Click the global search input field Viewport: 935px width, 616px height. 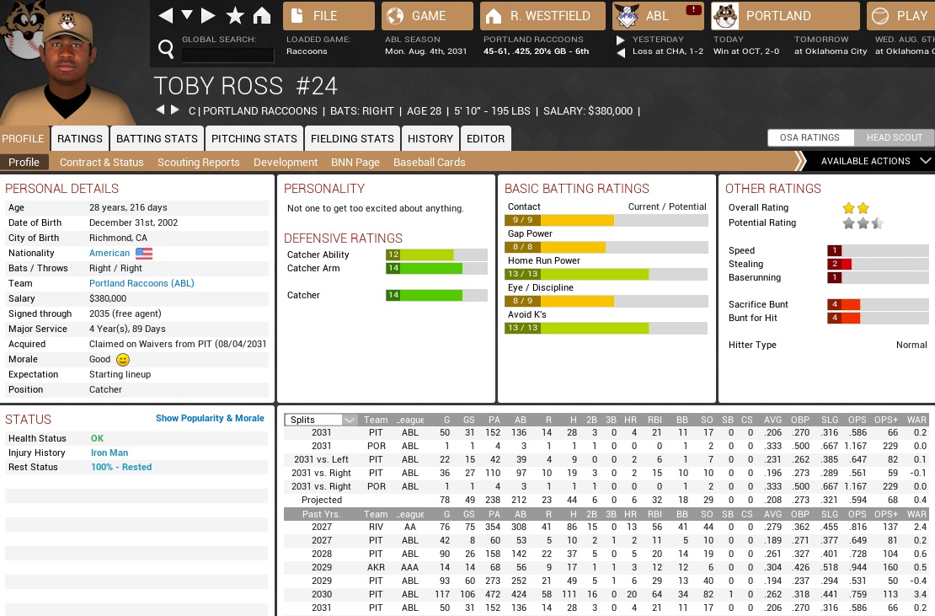[x=228, y=56]
